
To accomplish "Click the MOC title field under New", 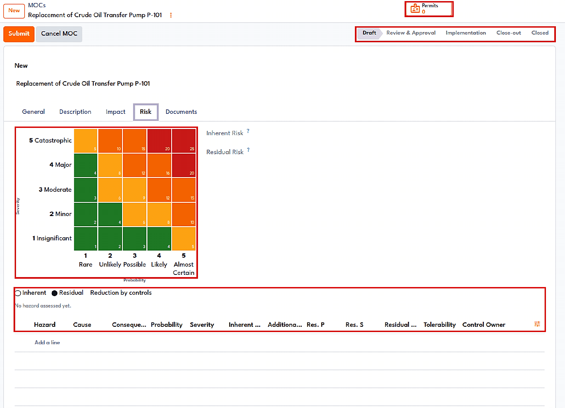I will point(83,83).
